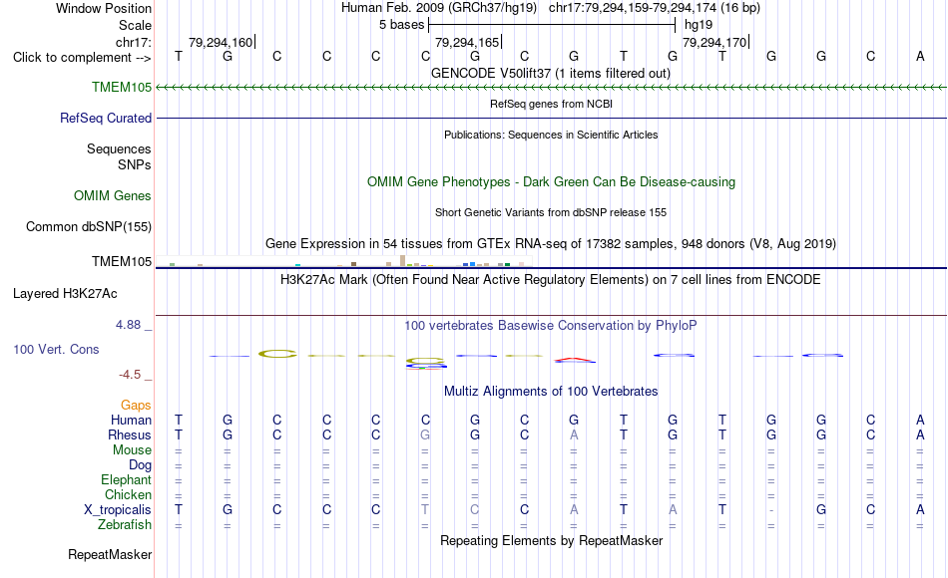Click the chr17:79,294,159-79,294,174 position text
The image size is (948, 578).
pyautogui.click(x=633, y=8)
